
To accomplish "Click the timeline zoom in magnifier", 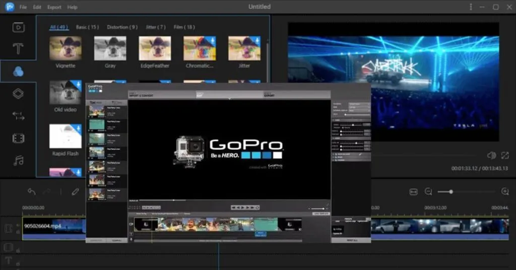I will pyautogui.click(x=505, y=191).
